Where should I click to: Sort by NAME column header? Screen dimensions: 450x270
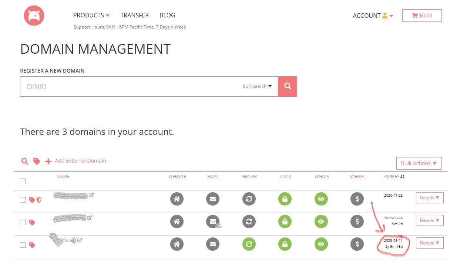pyautogui.click(x=63, y=177)
